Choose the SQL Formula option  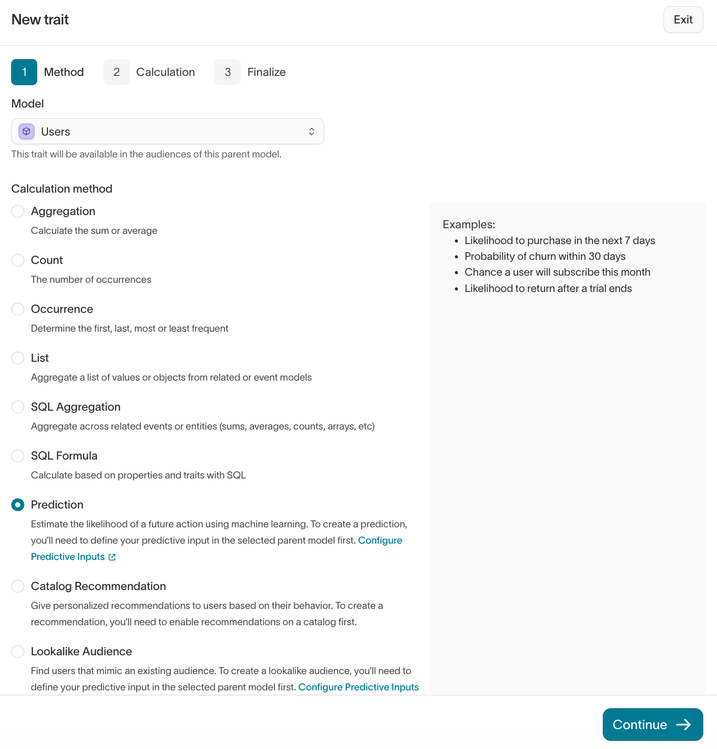tap(18, 456)
